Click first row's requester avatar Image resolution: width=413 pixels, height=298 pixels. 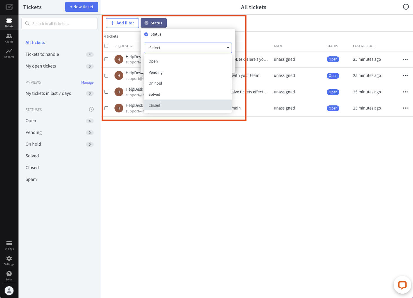tap(119, 59)
